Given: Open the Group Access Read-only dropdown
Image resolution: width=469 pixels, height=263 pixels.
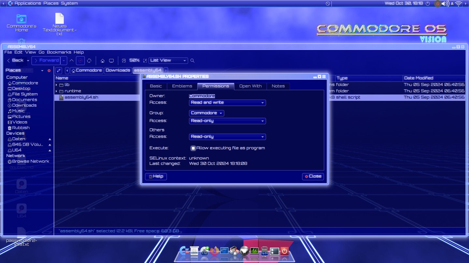Looking at the screenshot, I should [227, 121].
